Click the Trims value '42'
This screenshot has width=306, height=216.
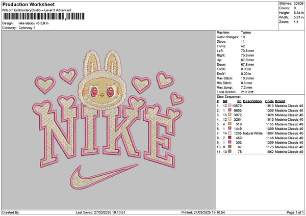pyautogui.click(x=243, y=46)
